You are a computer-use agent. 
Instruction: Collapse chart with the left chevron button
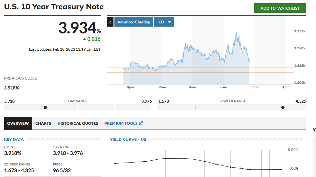pyautogui.click(x=110, y=22)
